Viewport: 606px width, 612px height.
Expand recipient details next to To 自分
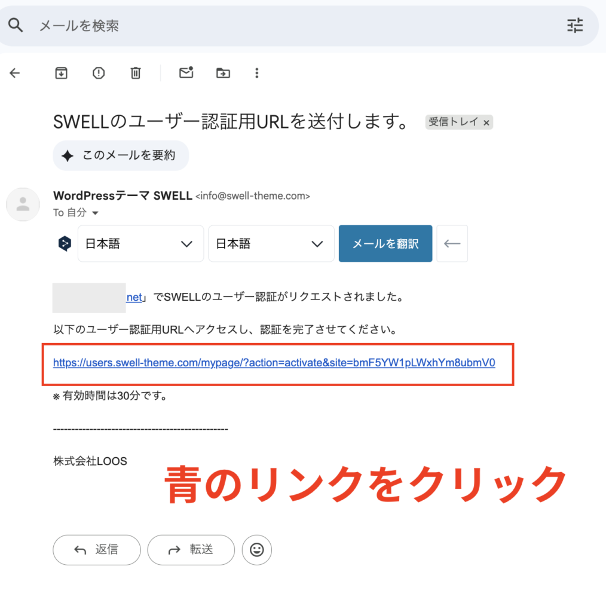coord(95,213)
